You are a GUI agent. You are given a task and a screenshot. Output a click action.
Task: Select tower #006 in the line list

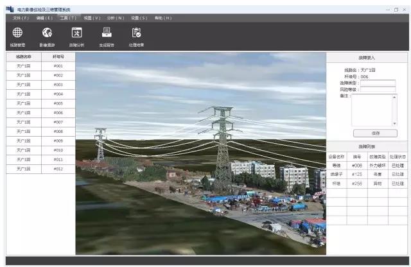[x=58, y=112]
